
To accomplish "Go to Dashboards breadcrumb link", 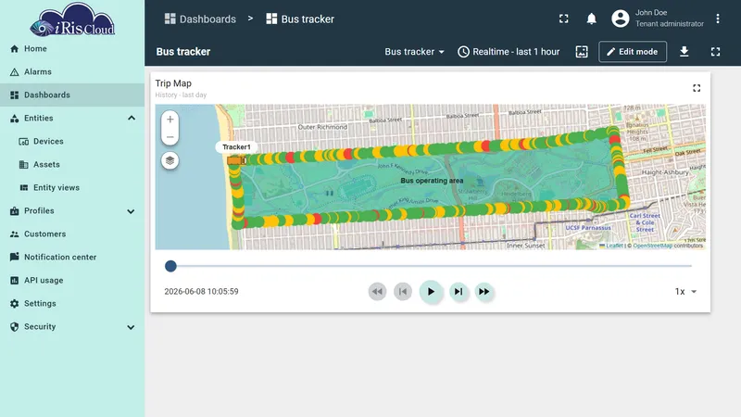I will pyautogui.click(x=200, y=19).
